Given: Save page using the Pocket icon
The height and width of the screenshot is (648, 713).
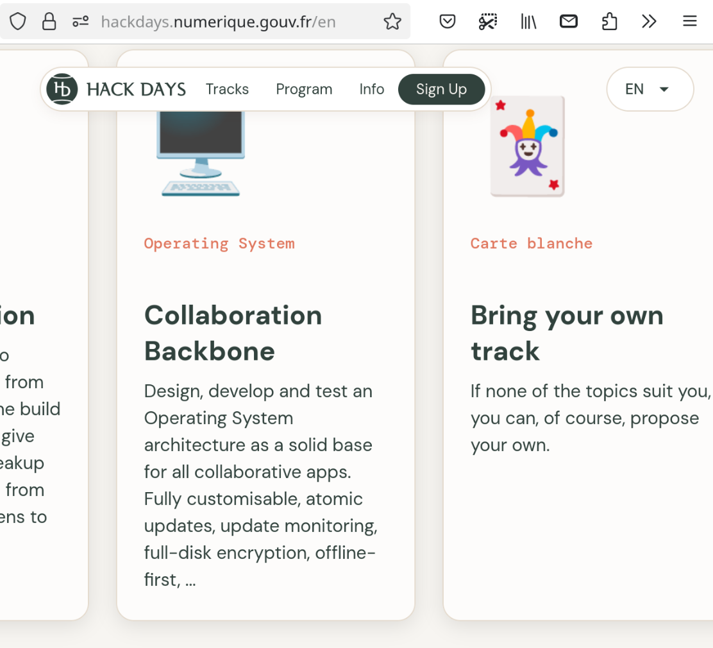Looking at the screenshot, I should click(x=448, y=22).
